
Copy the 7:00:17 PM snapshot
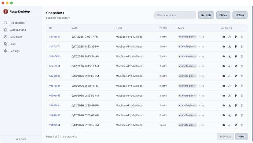[236, 37]
